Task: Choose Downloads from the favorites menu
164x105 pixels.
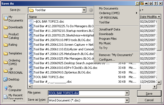Action: 106,34
